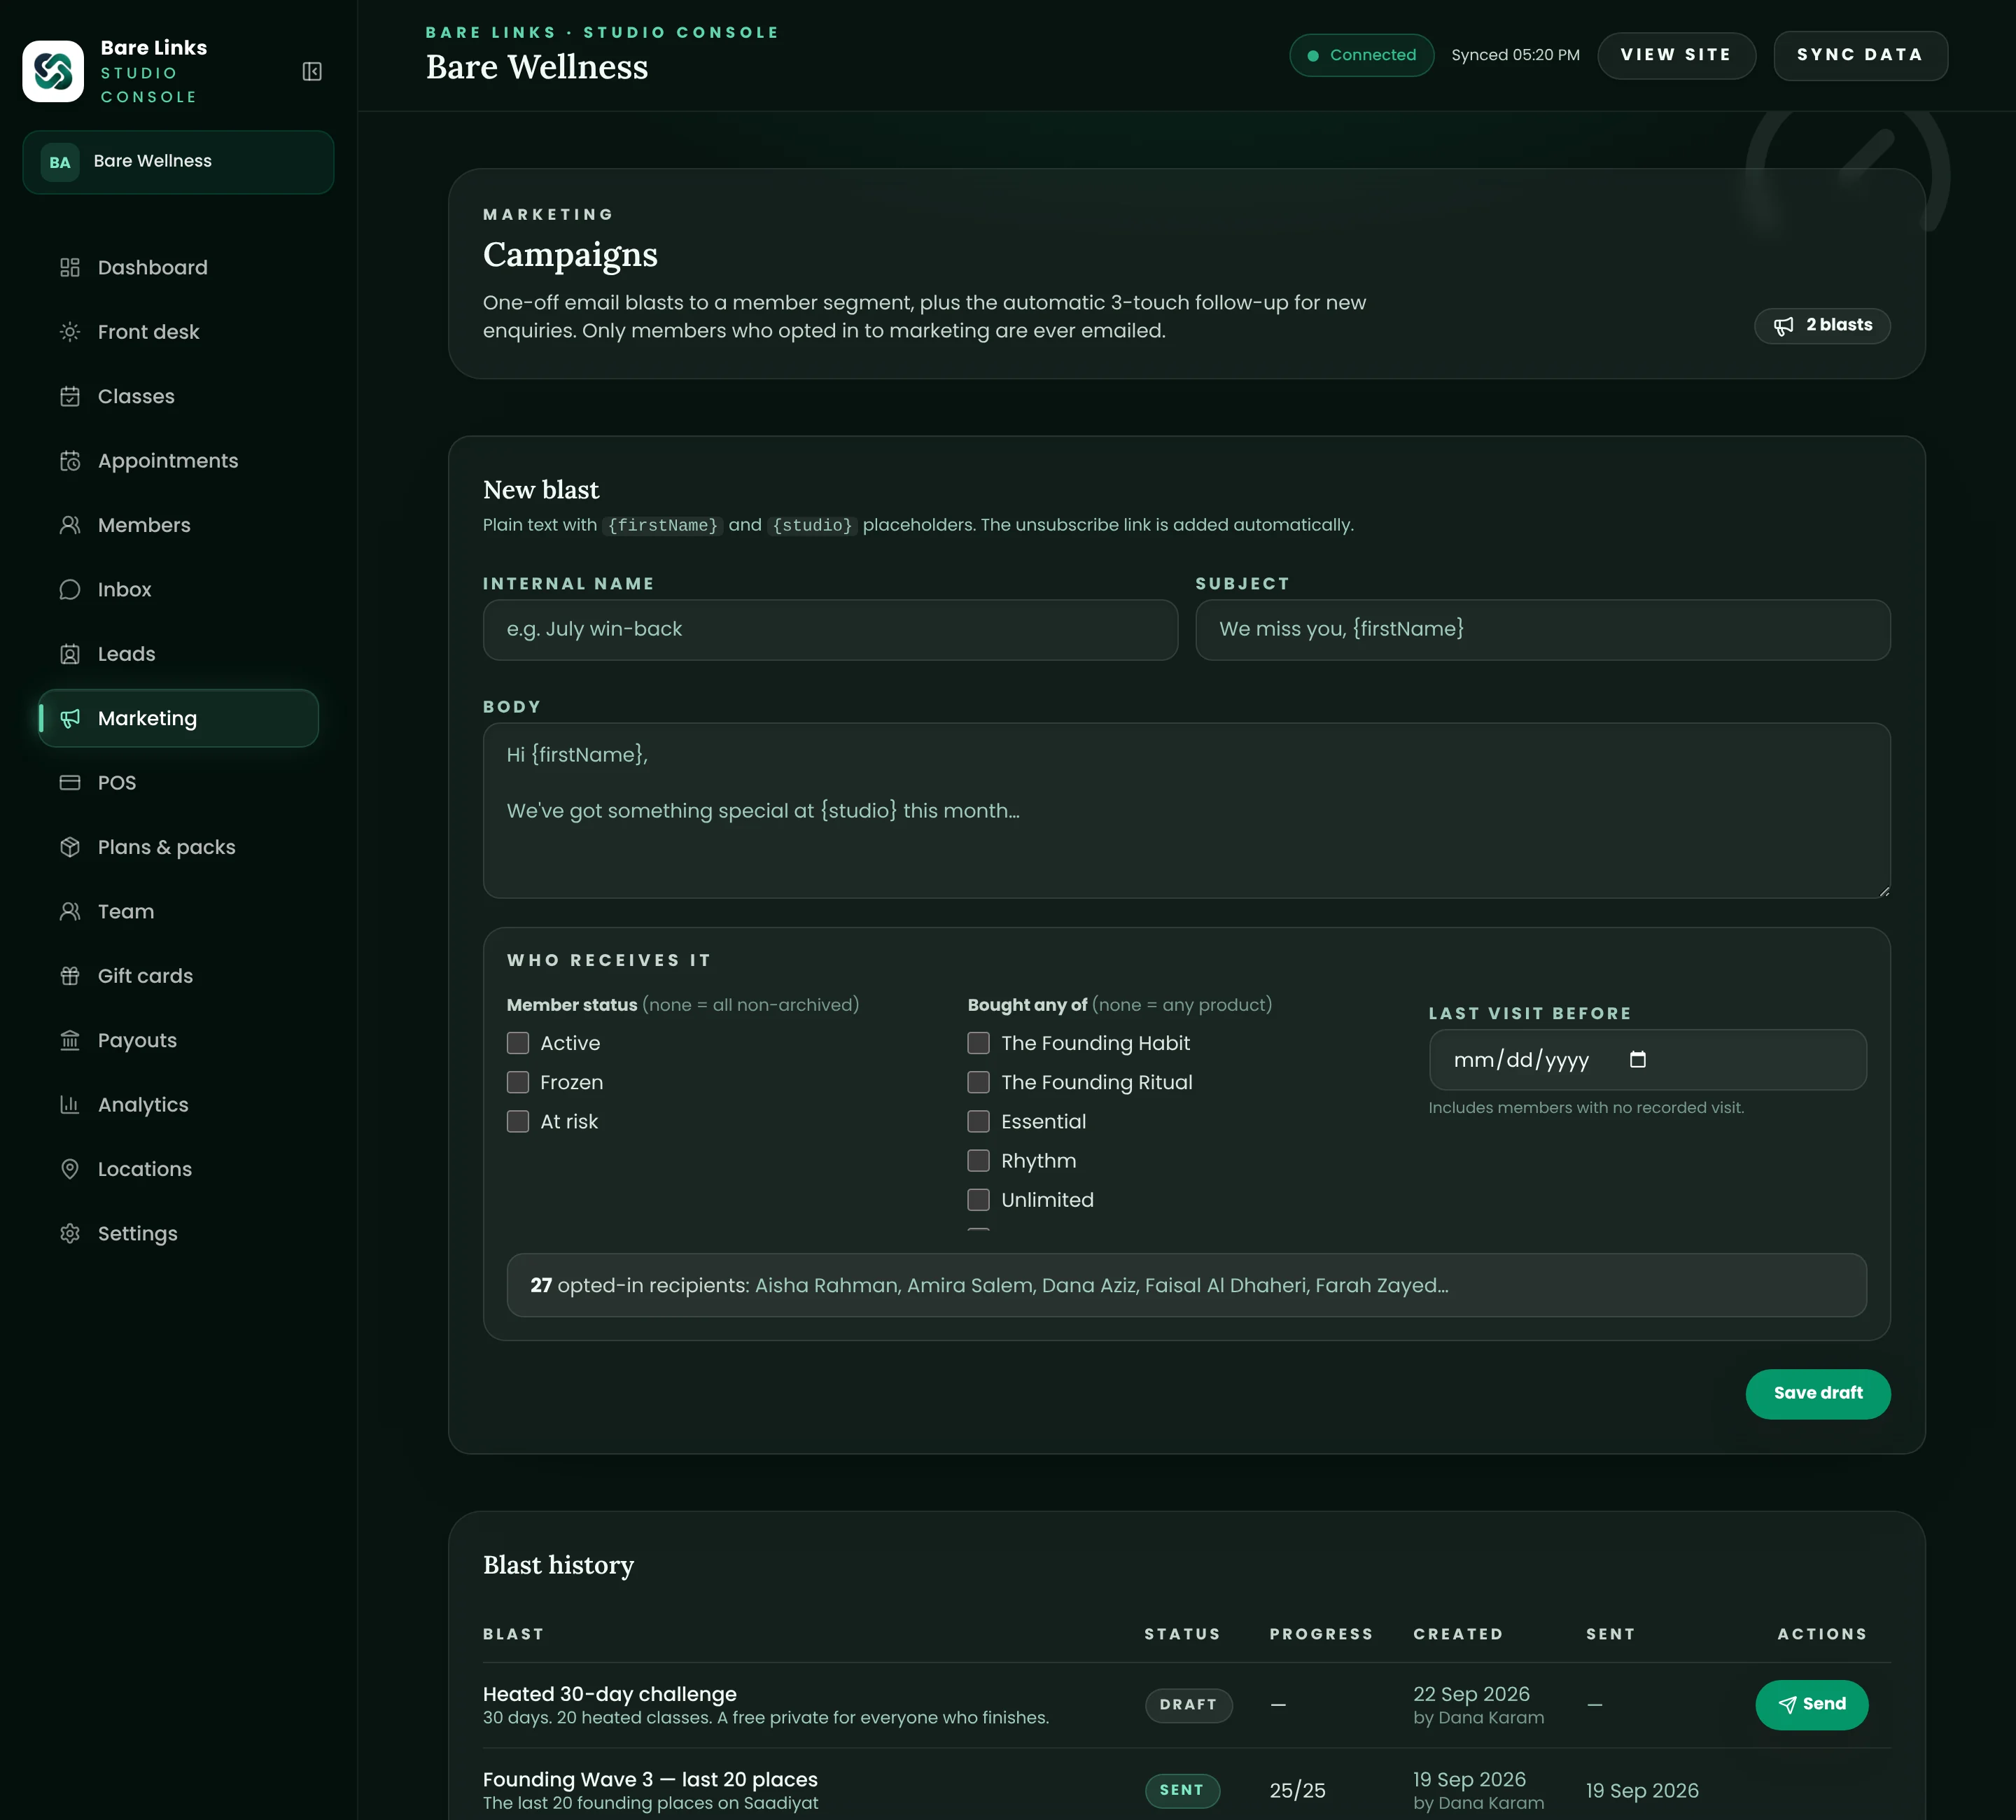Viewport: 2016px width, 1820px height.
Task: Click the PROGRESS column header
Action: tap(1320, 1634)
